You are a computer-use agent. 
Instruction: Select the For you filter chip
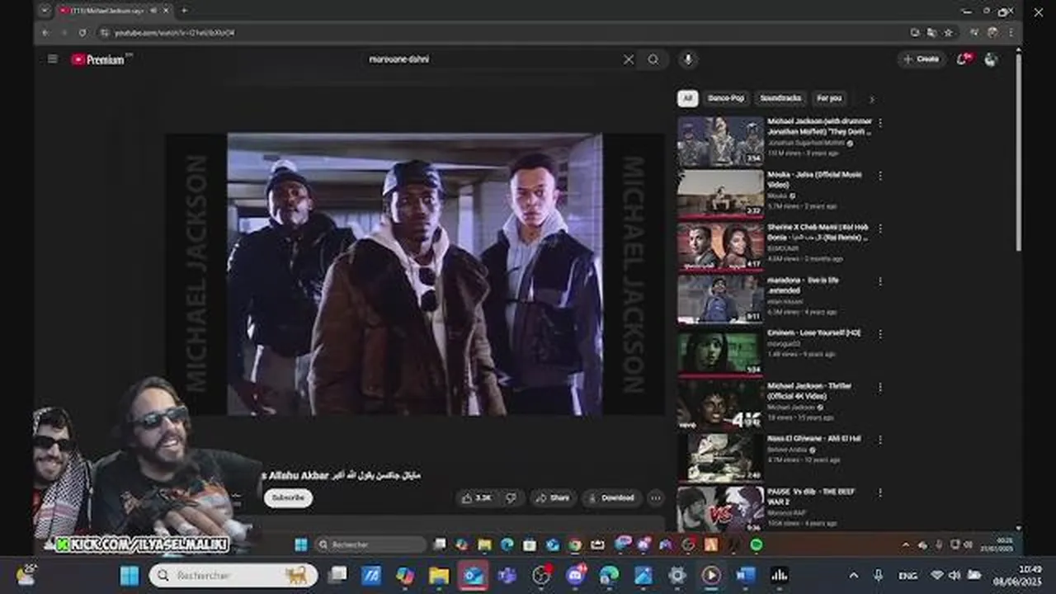(829, 98)
